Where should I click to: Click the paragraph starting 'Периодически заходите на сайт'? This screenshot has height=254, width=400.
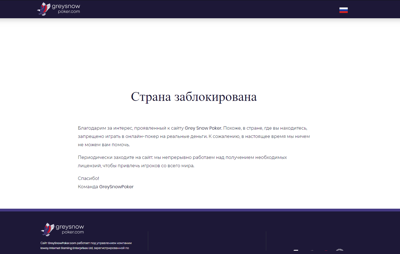pos(182,162)
